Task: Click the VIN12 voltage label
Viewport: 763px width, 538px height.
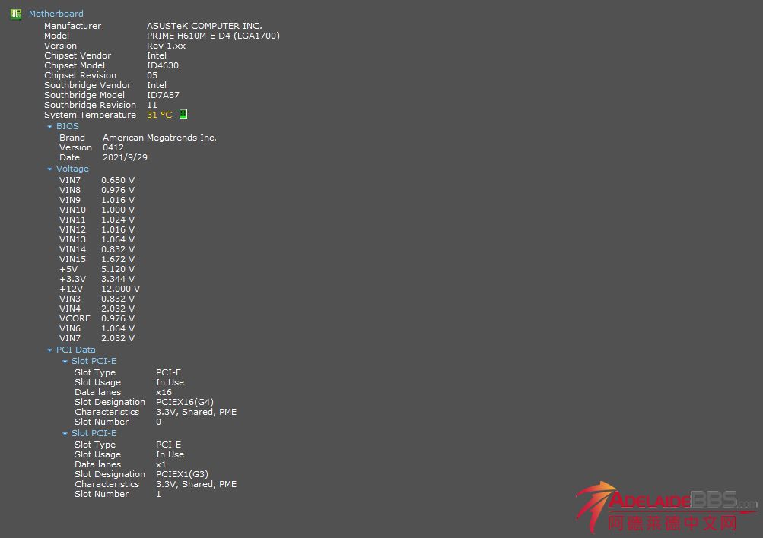Action: [72, 229]
